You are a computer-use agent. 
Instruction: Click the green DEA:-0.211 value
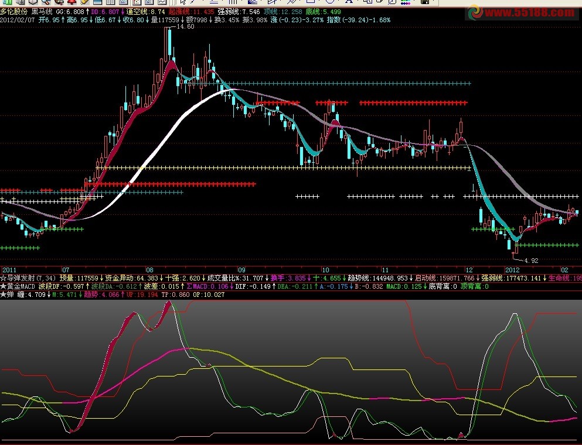(x=295, y=286)
